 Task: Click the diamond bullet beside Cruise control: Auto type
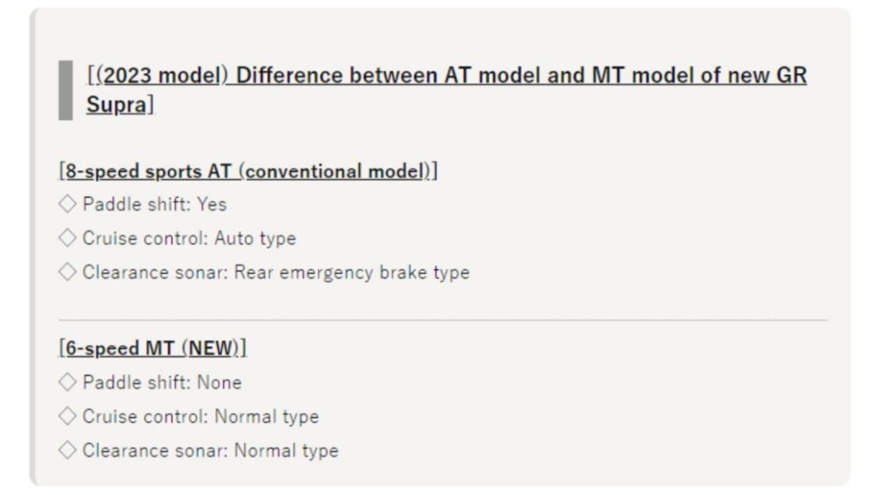tap(67, 238)
